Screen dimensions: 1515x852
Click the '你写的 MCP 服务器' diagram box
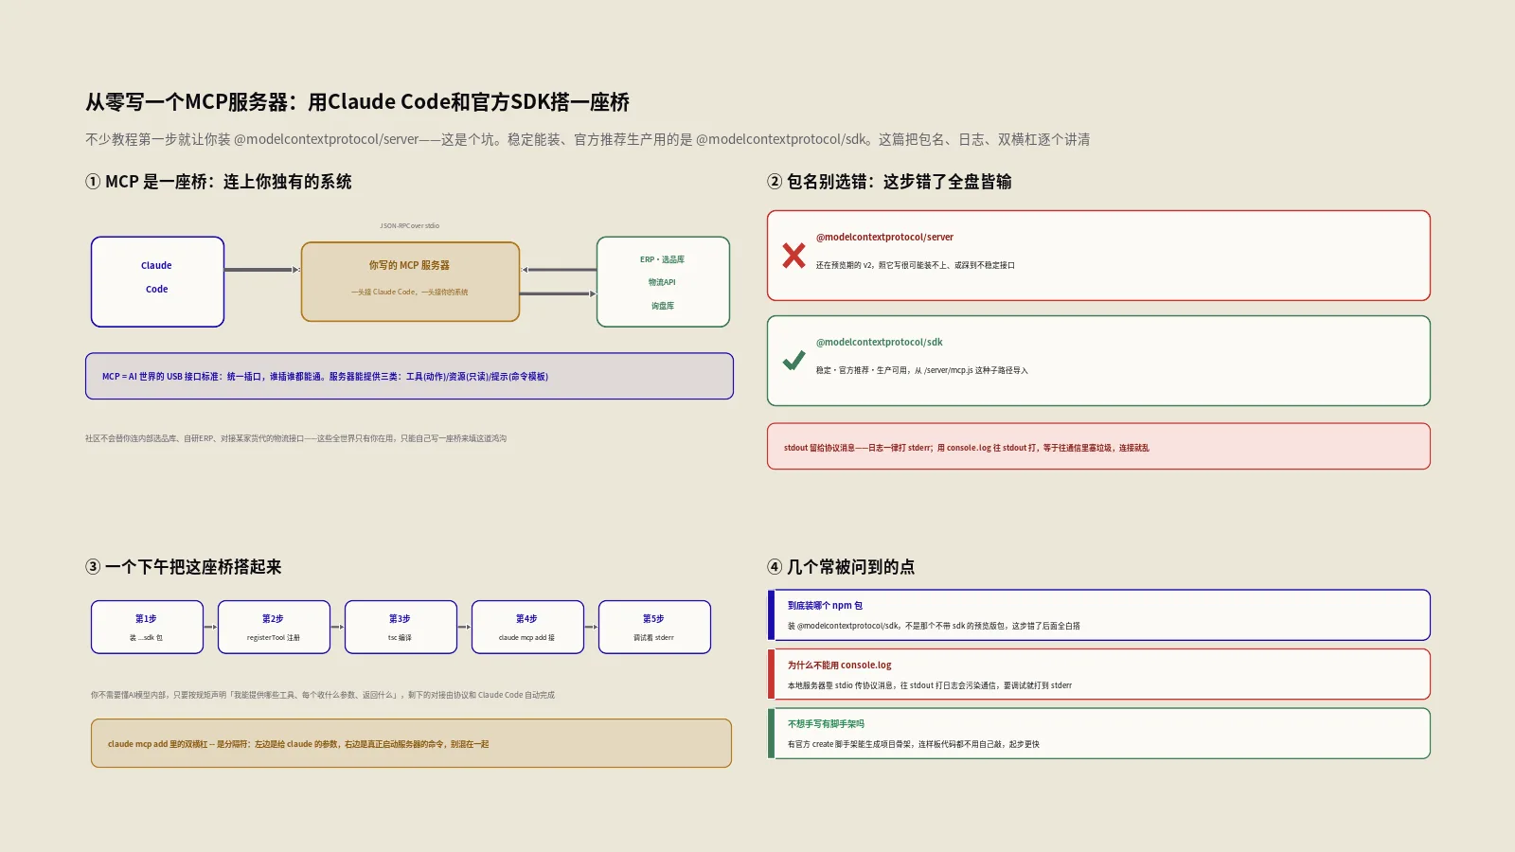[x=410, y=282]
